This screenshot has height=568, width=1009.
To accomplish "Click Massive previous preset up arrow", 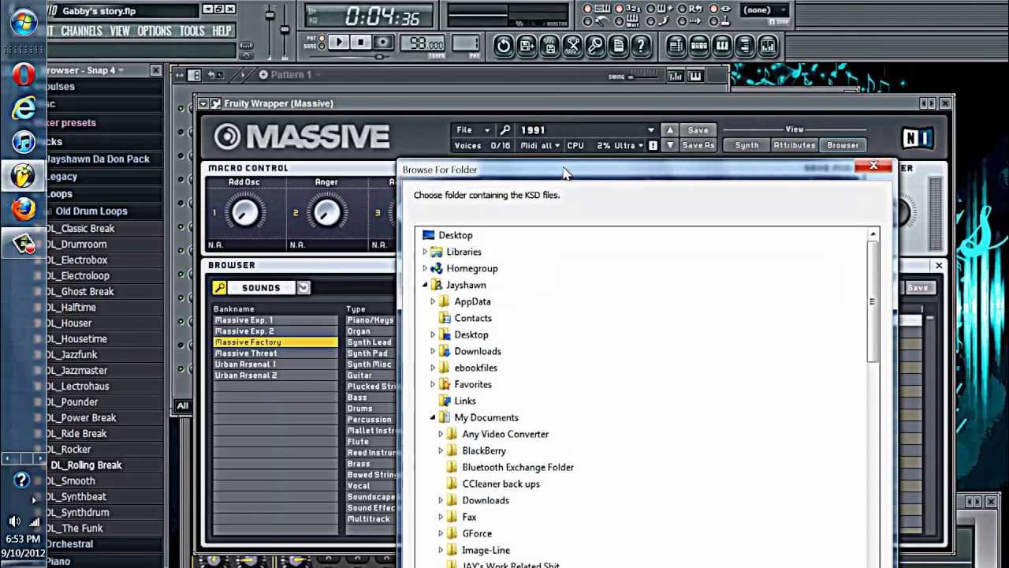I will [x=669, y=130].
